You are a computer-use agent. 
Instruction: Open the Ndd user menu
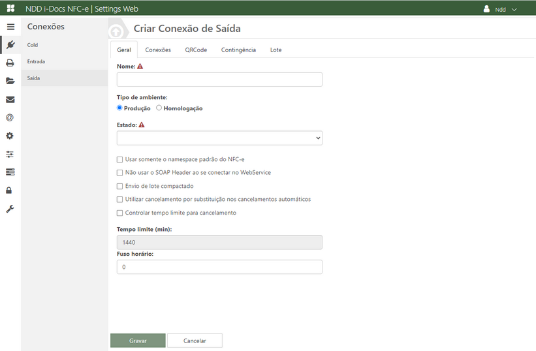click(x=500, y=10)
